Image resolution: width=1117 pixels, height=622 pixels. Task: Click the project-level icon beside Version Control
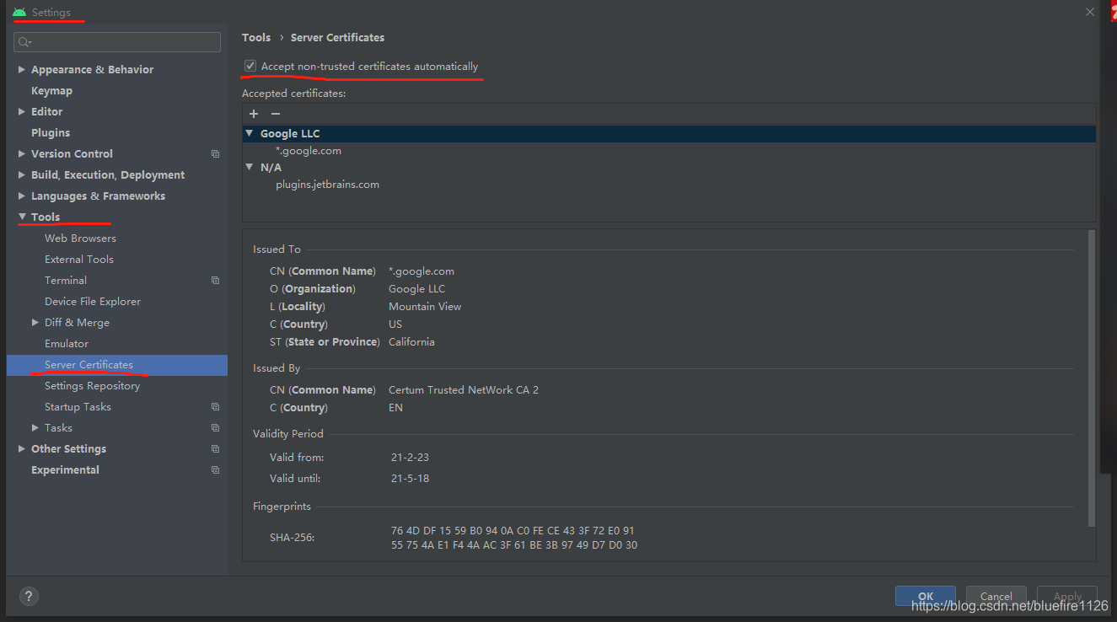(215, 154)
